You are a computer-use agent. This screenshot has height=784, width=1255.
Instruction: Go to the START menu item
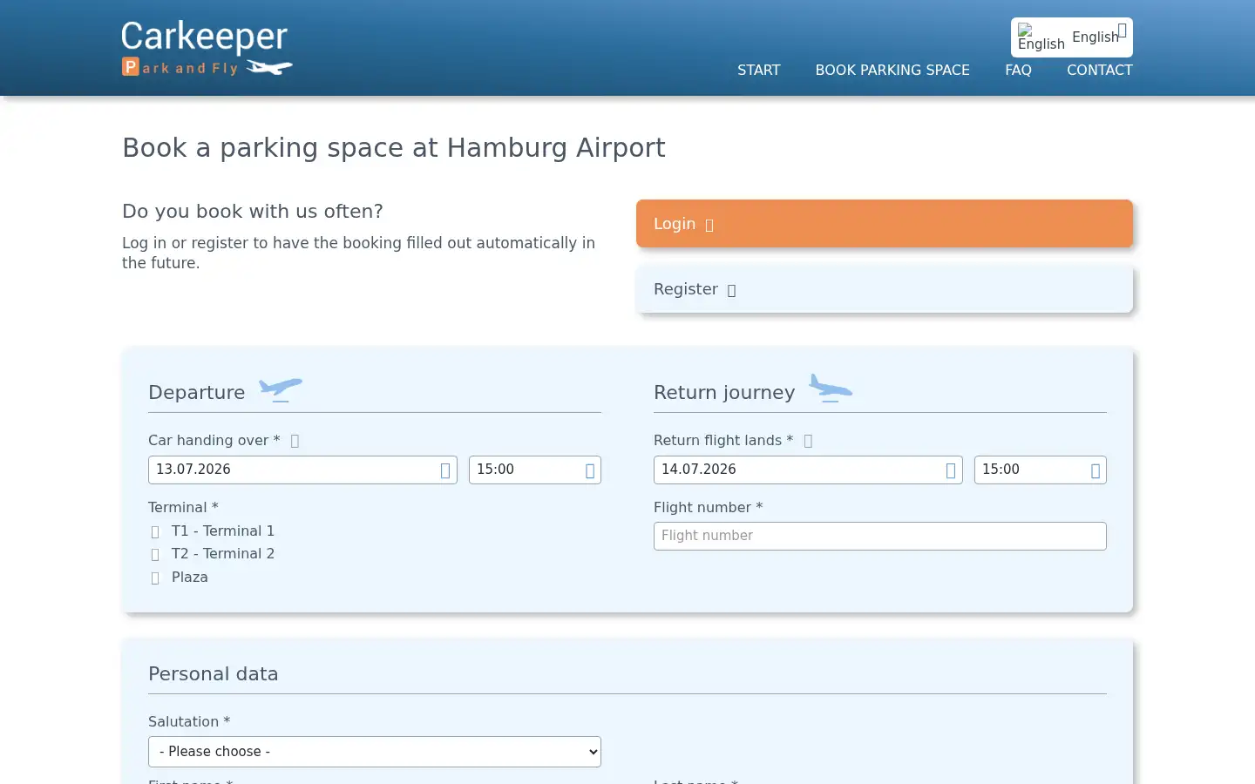click(758, 71)
